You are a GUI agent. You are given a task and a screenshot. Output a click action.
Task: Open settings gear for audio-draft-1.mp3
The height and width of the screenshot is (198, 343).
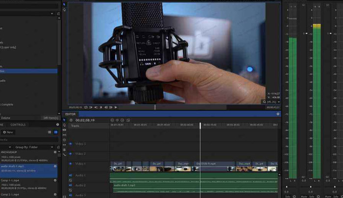(55, 166)
